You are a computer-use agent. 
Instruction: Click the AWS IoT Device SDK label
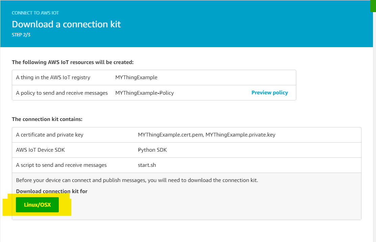tap(40, 150)
